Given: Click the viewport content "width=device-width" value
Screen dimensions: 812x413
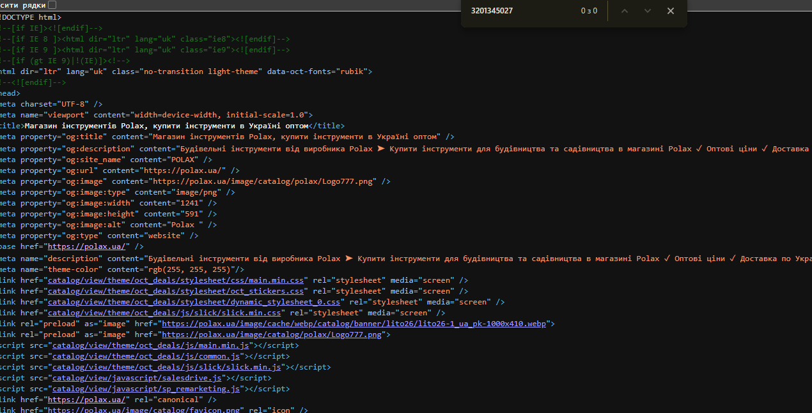Looking at the screenshot, I should click(x=176, y=116).
